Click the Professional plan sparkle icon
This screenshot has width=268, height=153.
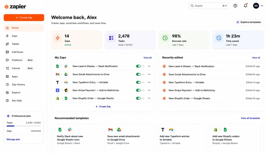[8, 116]
